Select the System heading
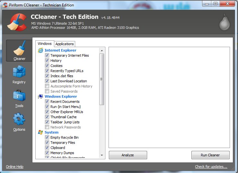Screen dimensions: 238x173 coord(51,132)
